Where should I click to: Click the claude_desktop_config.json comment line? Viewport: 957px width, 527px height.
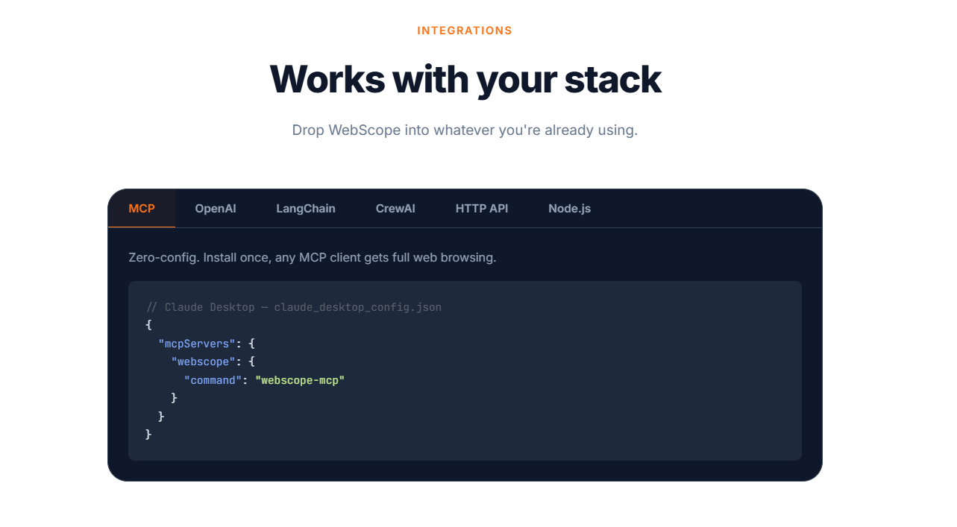click(x=294, y=307)
